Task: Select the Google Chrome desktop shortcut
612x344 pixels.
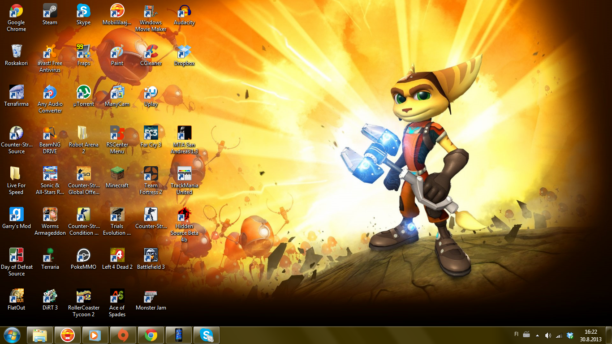Action: tap(17, 18)
